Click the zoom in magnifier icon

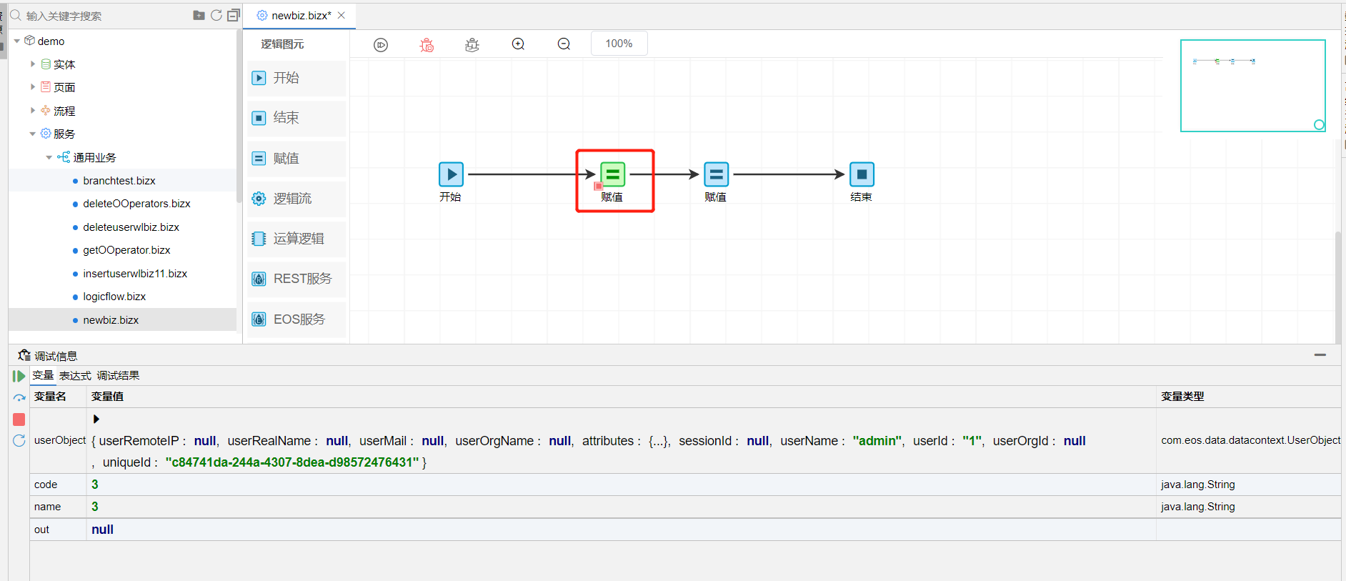pos(518,44)
